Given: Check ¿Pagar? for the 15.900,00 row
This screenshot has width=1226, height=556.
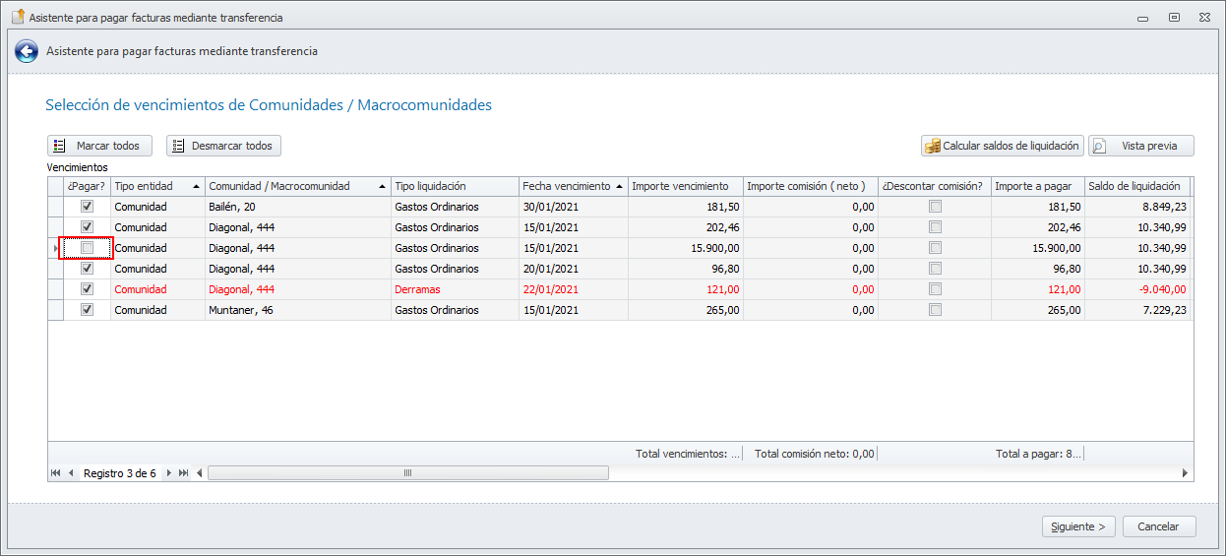Looking at the screenshot, I should [88, 248].
